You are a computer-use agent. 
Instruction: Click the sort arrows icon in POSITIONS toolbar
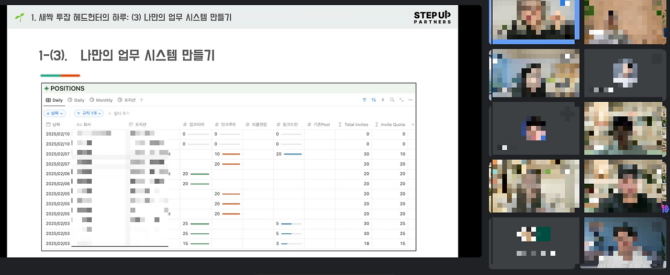pyautogui.click(x=374, y=100)
